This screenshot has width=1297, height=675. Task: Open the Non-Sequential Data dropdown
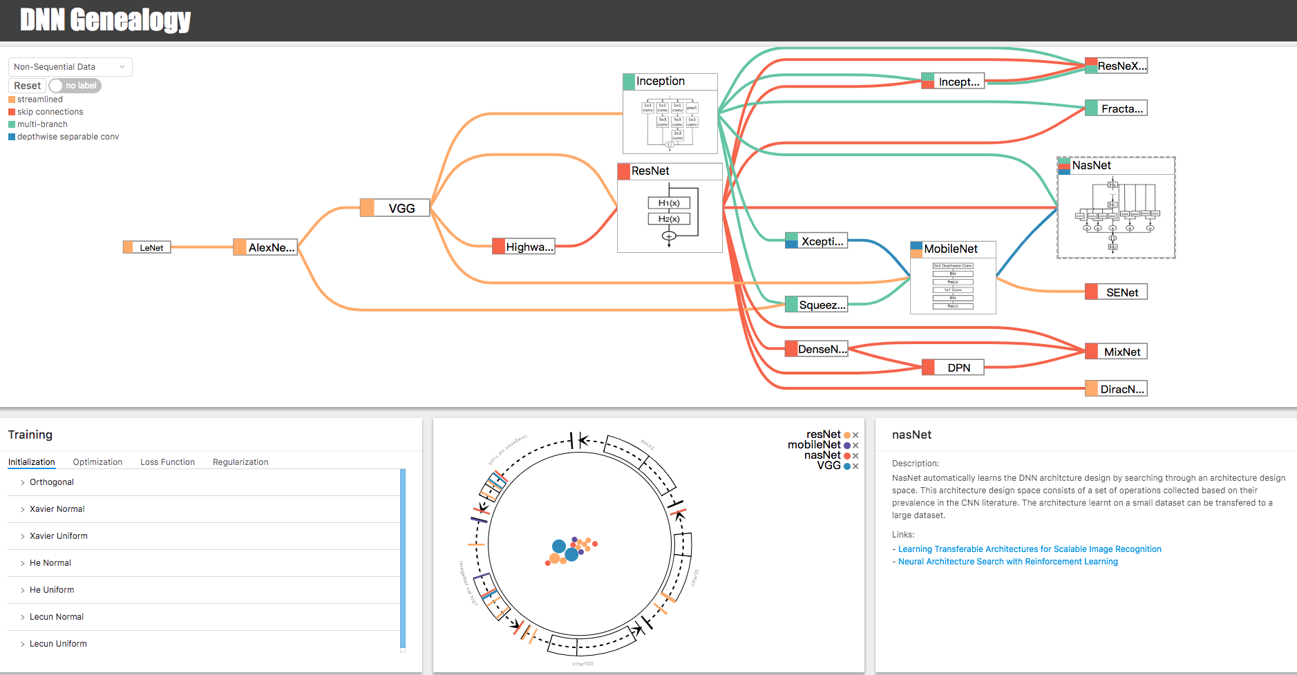coord(70,67)
